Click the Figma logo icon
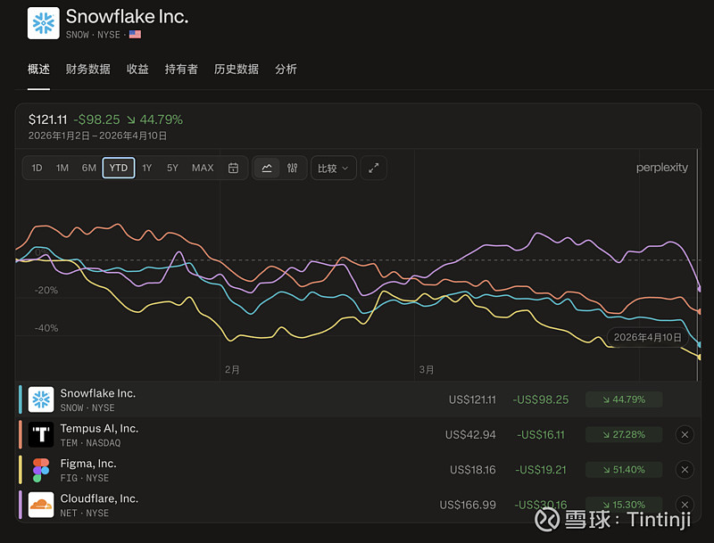Viewport: 714px width, 543px height. coord(41,470)
